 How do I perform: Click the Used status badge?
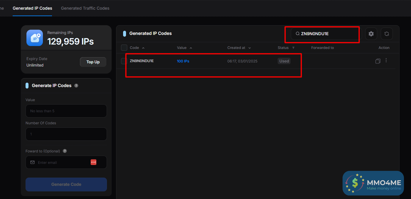click(284, 61)
